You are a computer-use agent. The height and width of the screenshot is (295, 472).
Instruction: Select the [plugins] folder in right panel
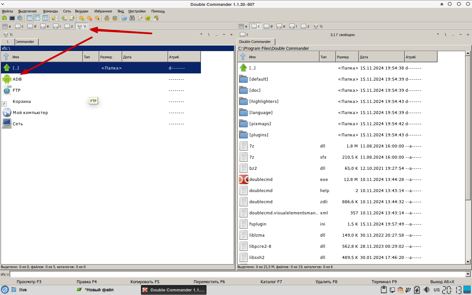click(x=338, y=135)
